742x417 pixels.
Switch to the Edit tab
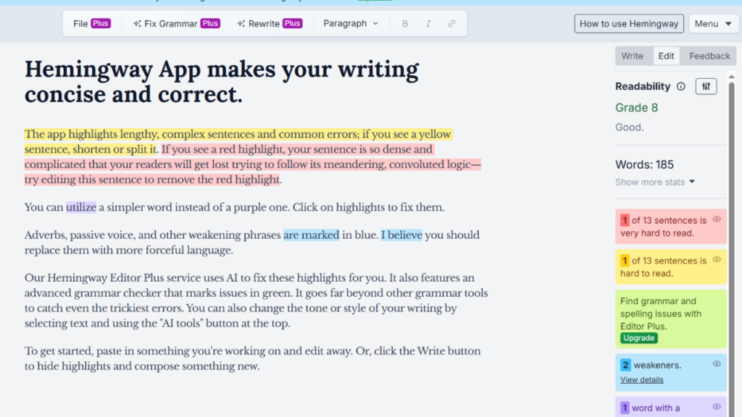666,56
